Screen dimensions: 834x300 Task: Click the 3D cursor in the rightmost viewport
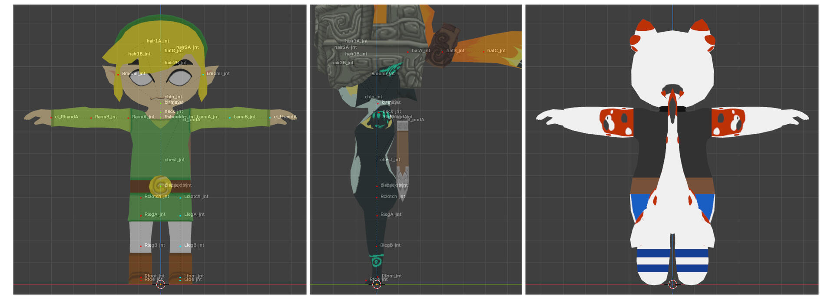[x=672, y=284]
